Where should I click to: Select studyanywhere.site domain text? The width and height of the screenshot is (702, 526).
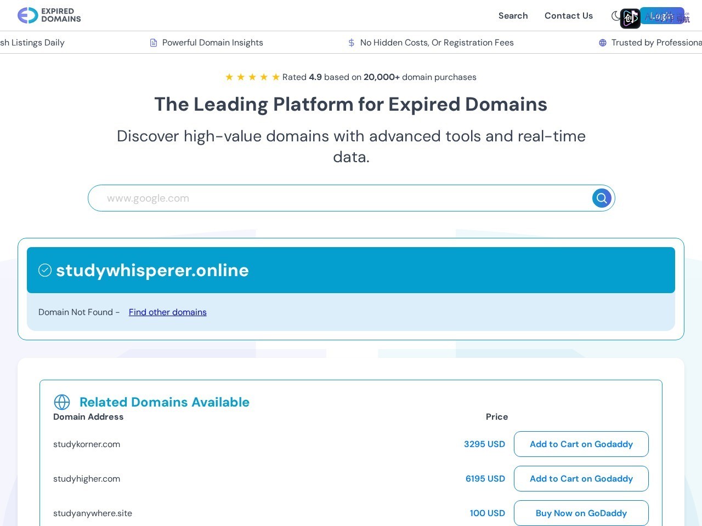(x=93, y=513)
